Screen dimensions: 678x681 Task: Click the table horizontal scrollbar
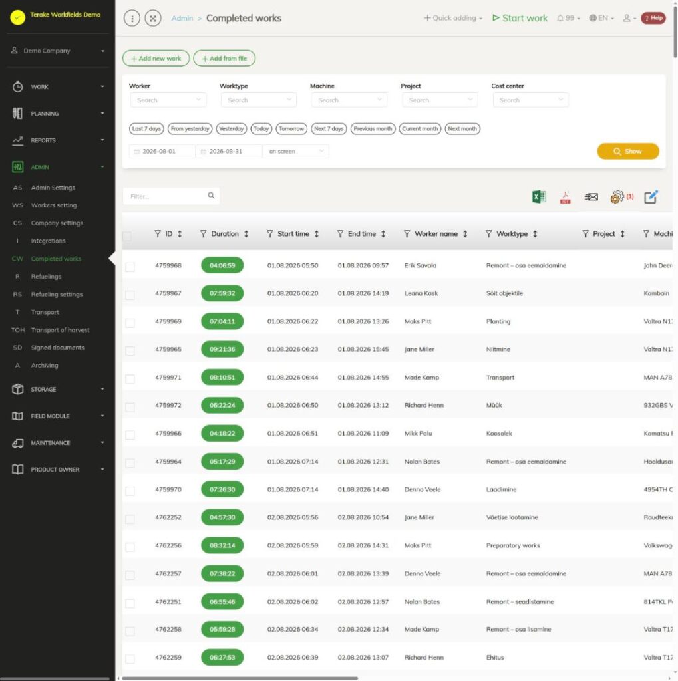(x=240, y=678)
